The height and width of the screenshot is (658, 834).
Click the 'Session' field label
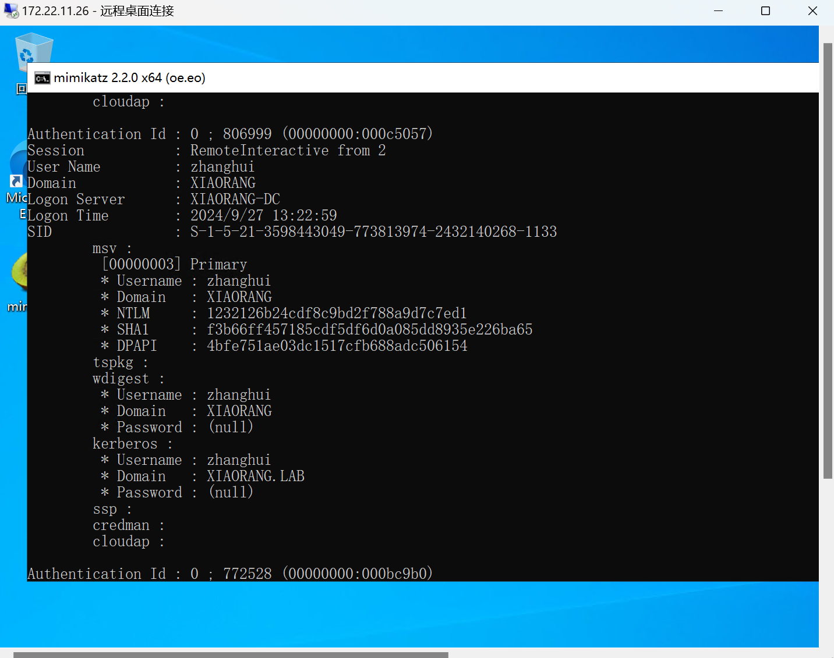tap(55, 150)
